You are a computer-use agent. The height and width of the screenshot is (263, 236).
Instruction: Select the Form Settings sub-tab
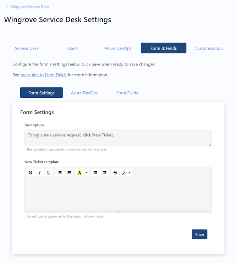coord(42,93)
